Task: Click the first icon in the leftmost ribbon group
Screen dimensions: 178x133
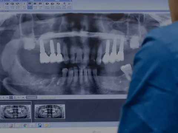Action: click(7, 4)
